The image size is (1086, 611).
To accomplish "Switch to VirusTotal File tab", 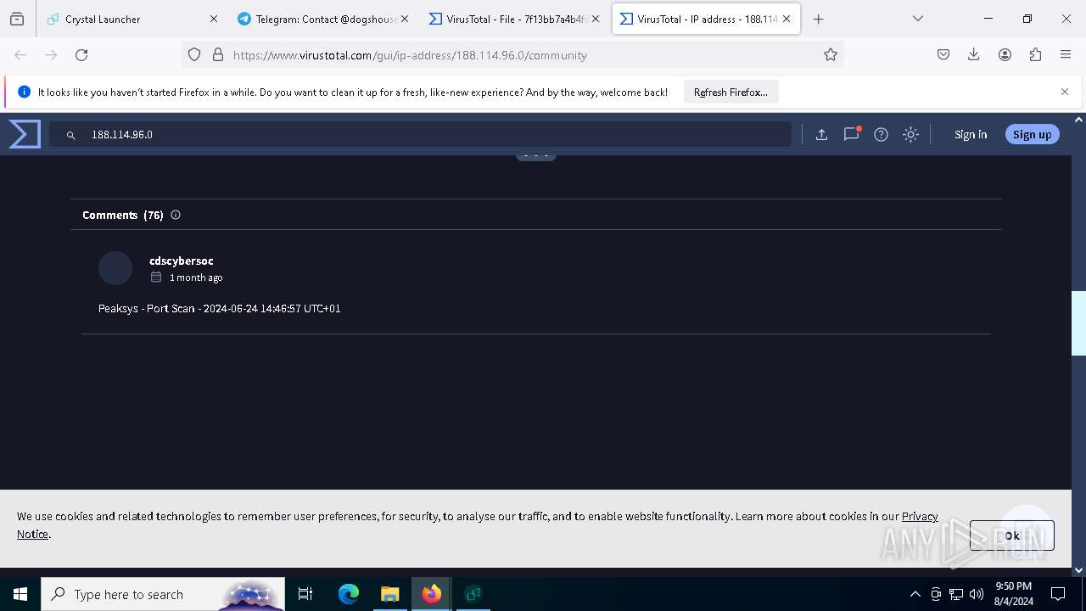I will click(x=513, y=19).
